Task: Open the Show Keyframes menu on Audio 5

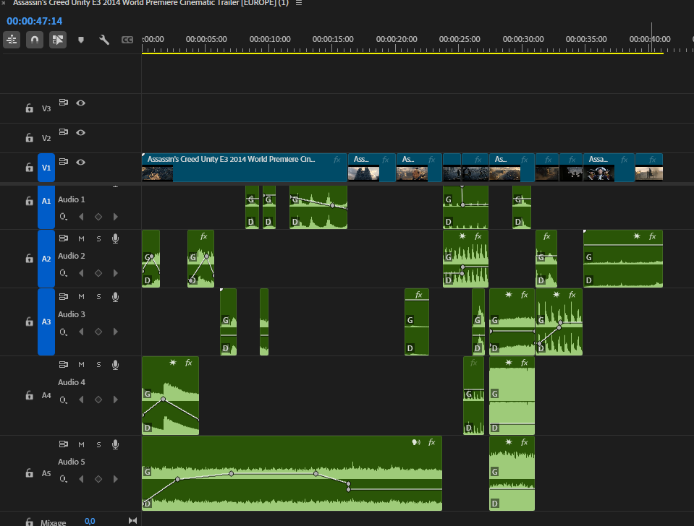Action: pos(63,479)
